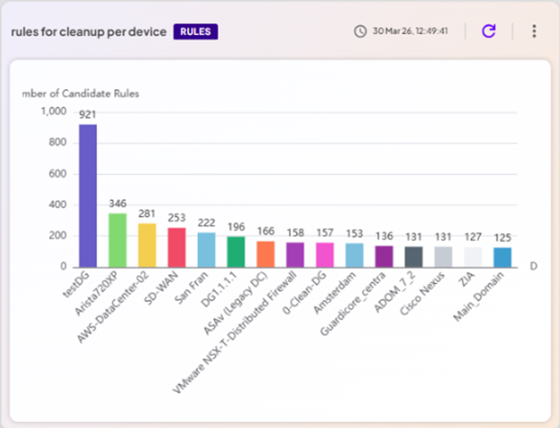The width and height of the screenshot is (560, 428).
Task: Click the purple RULES badge
Action: (x=196, y=32)
